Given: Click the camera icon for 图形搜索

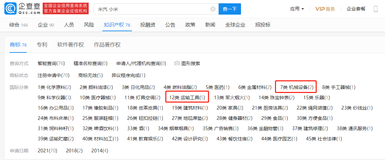Looking at the screenshot, I should point(177,63).
